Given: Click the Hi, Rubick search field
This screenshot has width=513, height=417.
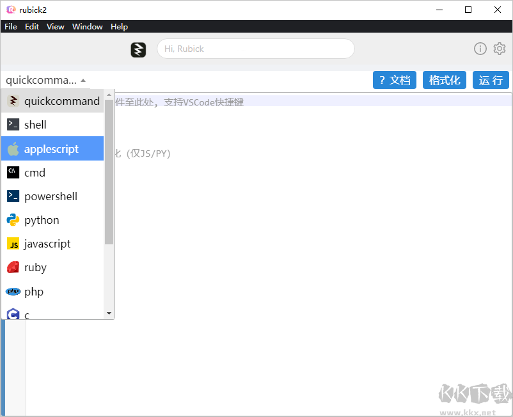Looking at the screenshot, I should 256,49.
